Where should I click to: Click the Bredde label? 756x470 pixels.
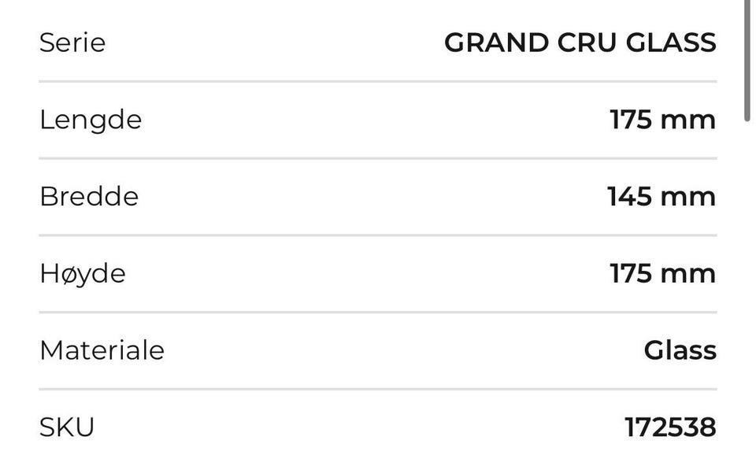pyautogui.click(x=89, y=196)
